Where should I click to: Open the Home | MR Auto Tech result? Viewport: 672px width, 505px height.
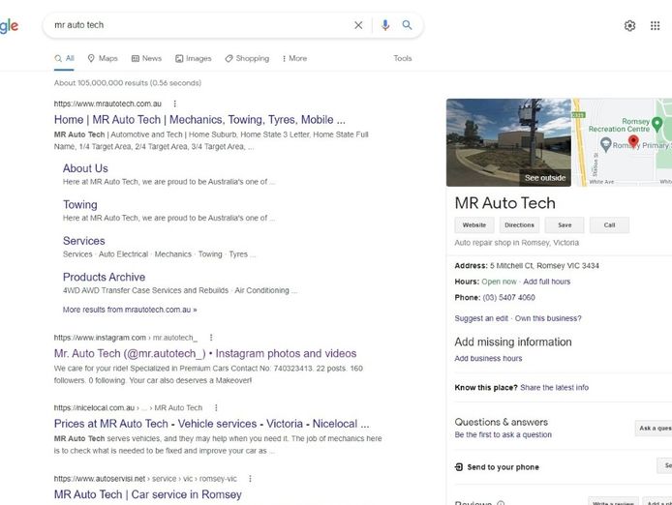point(199,120)
